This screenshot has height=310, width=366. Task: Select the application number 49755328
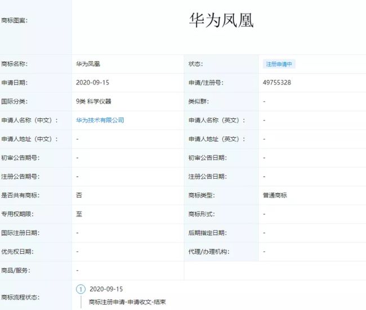pyautogui.click(x=276, y=83)
